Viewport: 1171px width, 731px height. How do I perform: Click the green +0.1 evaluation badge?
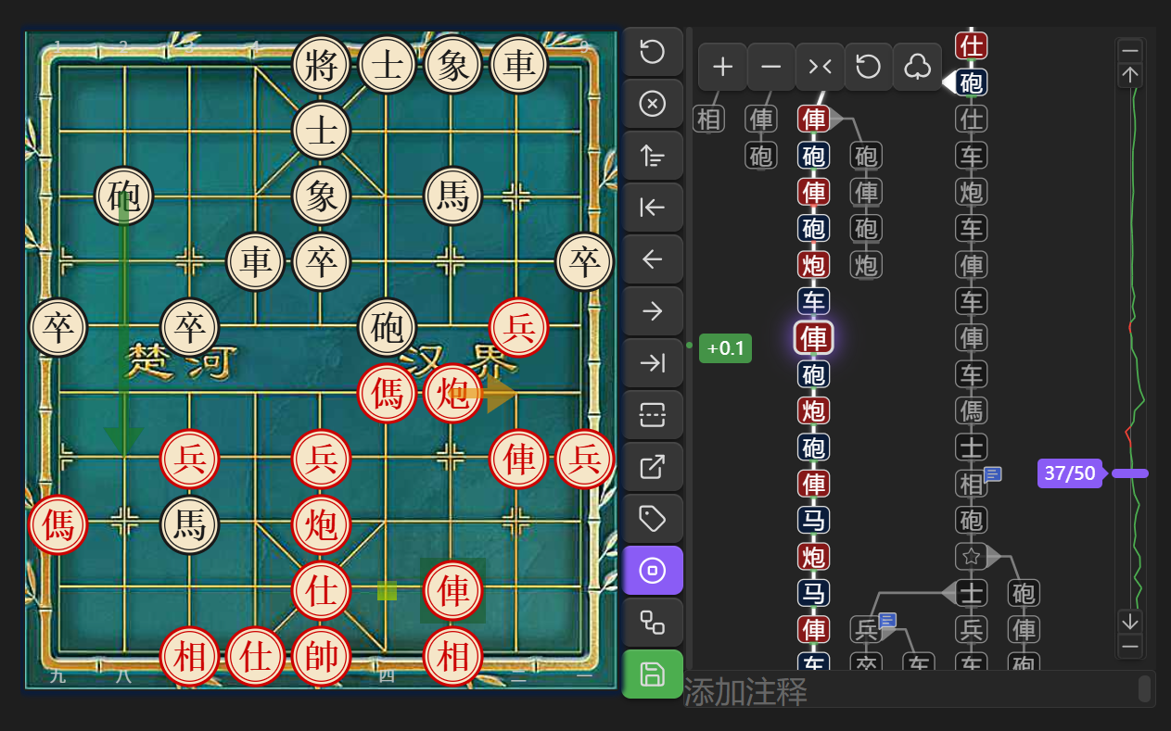725,348
